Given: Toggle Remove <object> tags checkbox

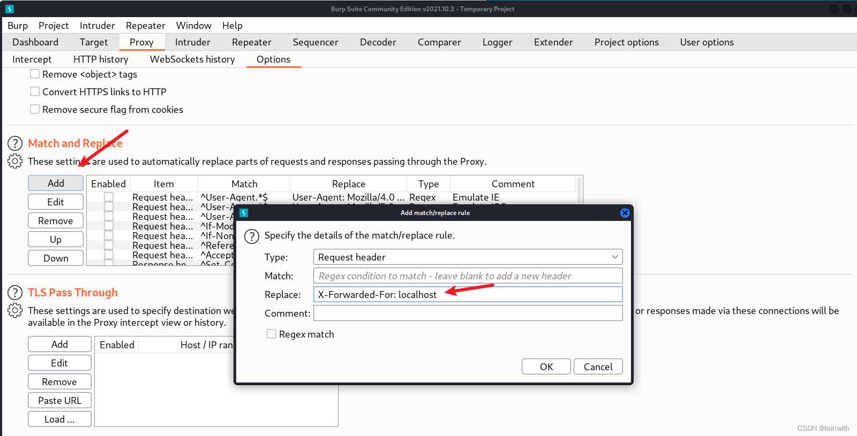Looking at the screenshot, I should pyautogui.click(x=35, y=74).
